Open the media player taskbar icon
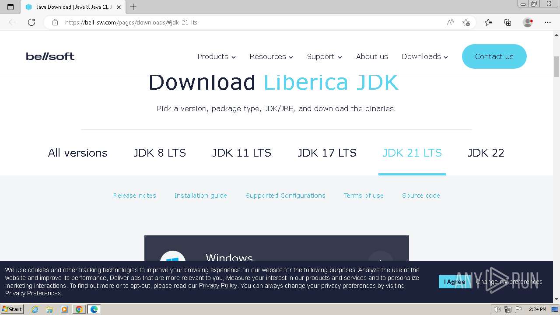This screenshot has height=315, width=560. point(64,309)
